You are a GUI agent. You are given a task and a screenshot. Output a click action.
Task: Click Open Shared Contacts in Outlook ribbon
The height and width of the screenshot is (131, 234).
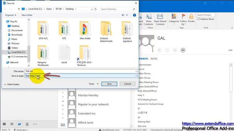coord(160,19)
